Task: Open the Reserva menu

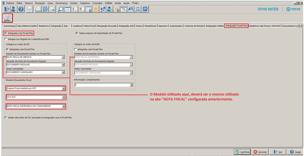Action: (29, 3)
